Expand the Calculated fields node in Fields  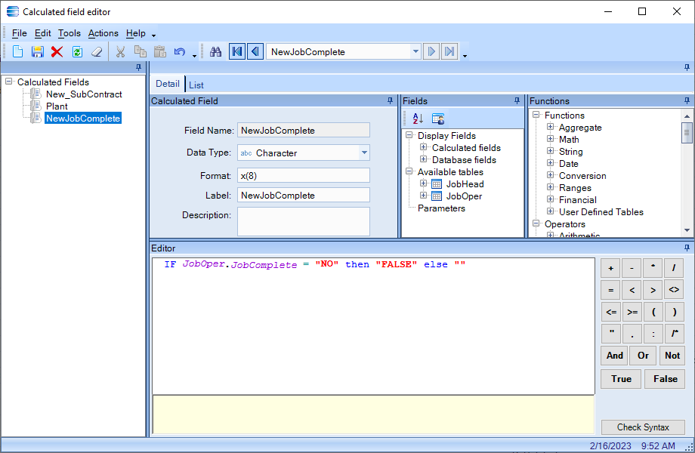(x=423, y=147)
